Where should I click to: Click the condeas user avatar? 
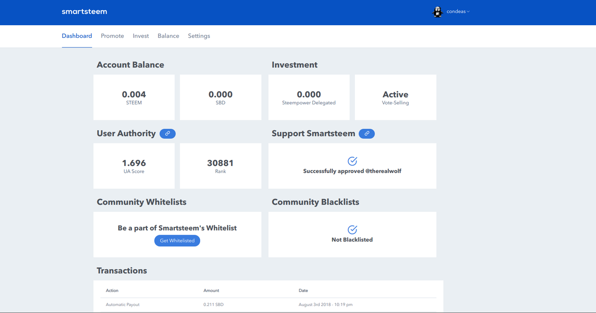pos(437,12)
